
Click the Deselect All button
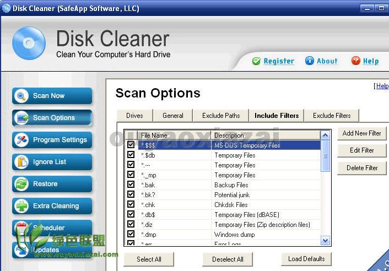click(x=228, y=259)
